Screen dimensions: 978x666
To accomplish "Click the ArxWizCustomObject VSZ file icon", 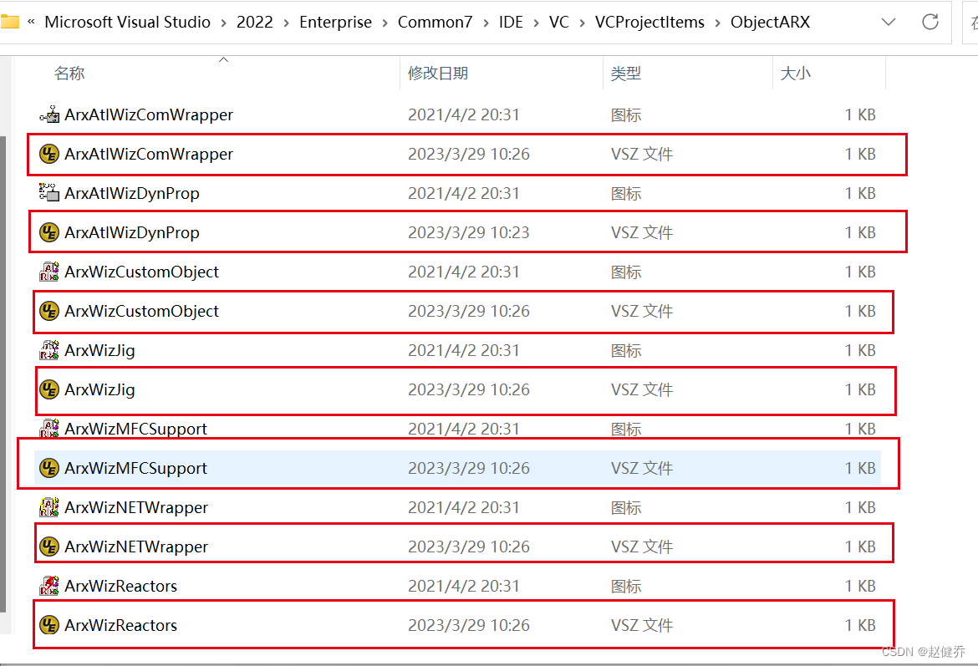I will (x=49, y=311).
